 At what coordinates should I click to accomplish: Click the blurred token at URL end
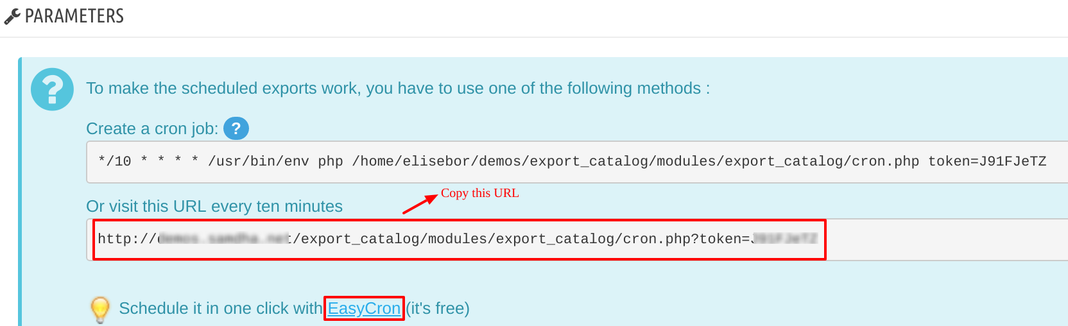click(784, 239)
